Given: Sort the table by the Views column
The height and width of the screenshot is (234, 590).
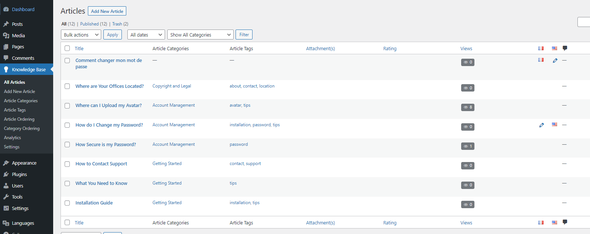Looking at the screenshot, I should pos(466,48).
